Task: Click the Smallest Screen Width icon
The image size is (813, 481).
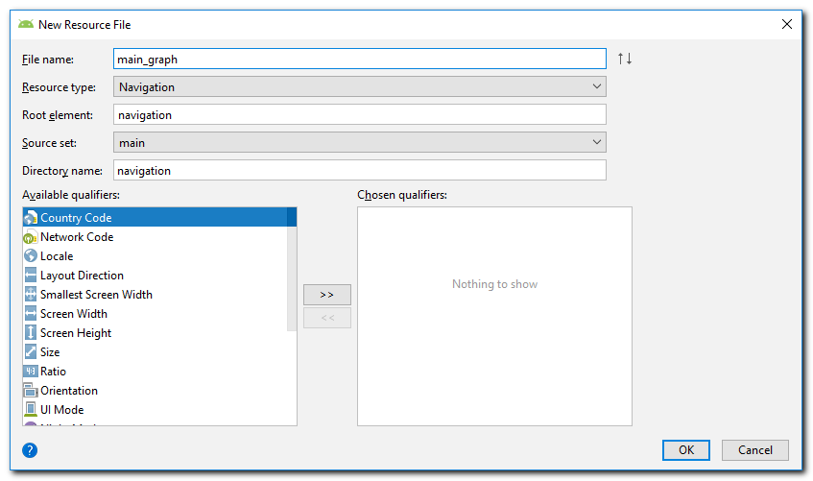Action: tap(30, 295)
